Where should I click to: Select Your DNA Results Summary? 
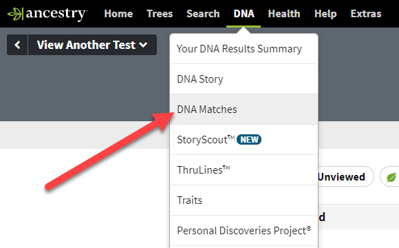coord(244,49)
